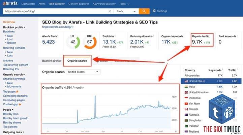The width and height of the screenshot is (243, 135).
Task: Open the Best by shares link
Action: pos(12,123)
